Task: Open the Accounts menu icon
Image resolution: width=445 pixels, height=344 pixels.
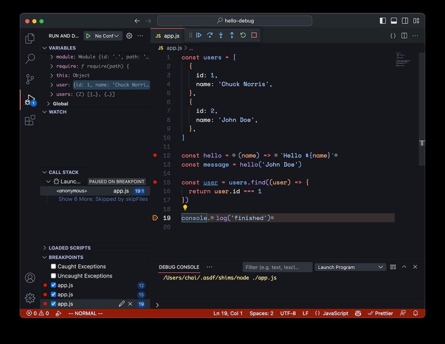Action: pos(30,278)
